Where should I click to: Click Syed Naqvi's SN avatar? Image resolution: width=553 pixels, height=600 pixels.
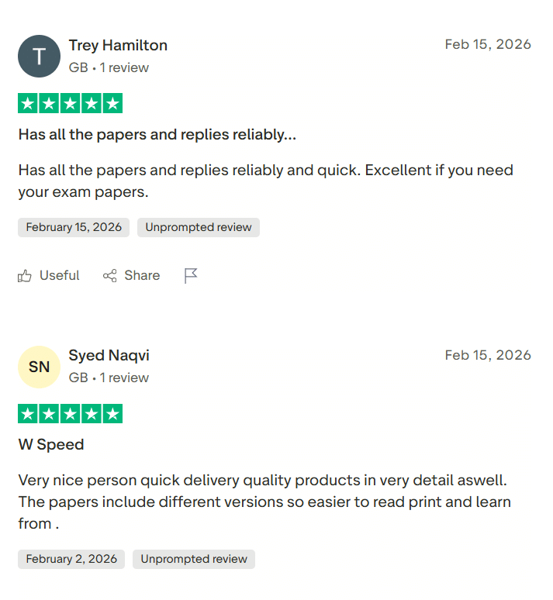(x=39, y=367)
